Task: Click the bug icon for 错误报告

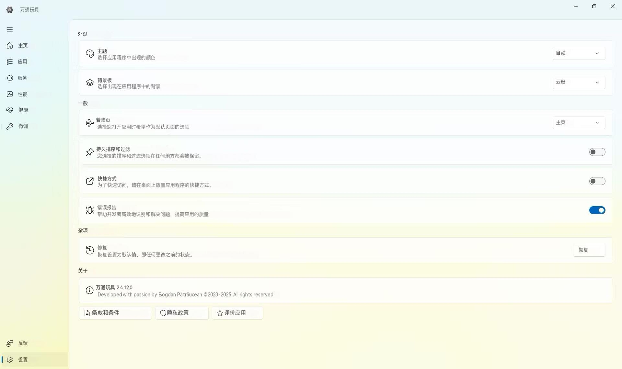Action: (x=90, y=210)
